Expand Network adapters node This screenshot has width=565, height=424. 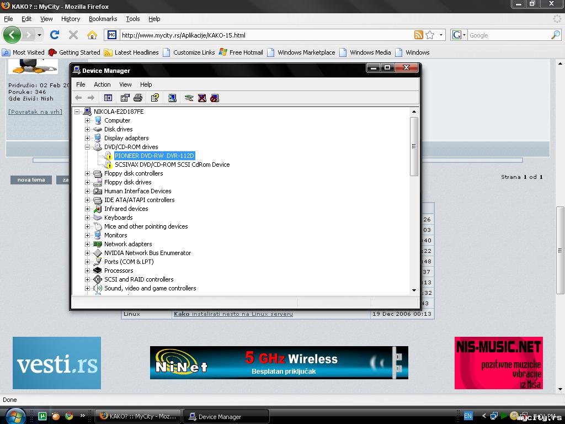point(87,244)
